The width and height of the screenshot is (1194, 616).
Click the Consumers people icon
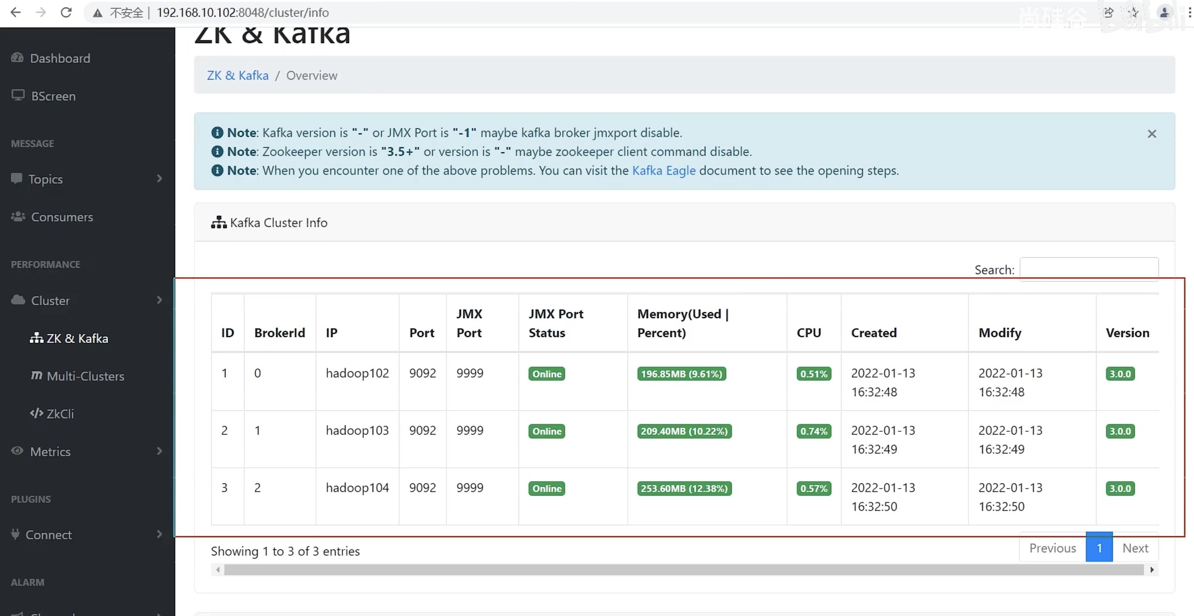coord(18,216)
